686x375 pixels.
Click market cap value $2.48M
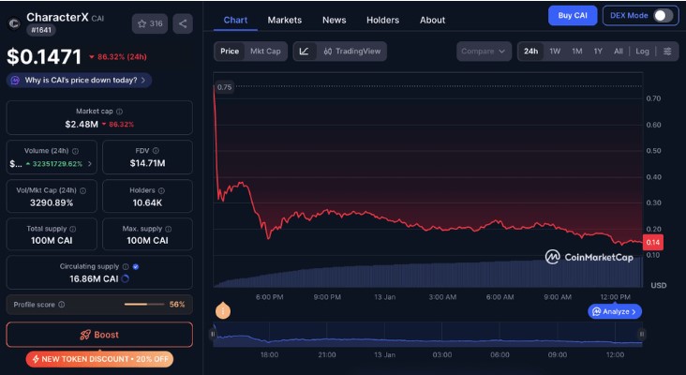[82, 125]
